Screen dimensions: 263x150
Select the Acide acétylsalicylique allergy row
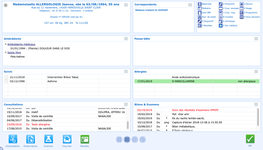click(197, 77)
